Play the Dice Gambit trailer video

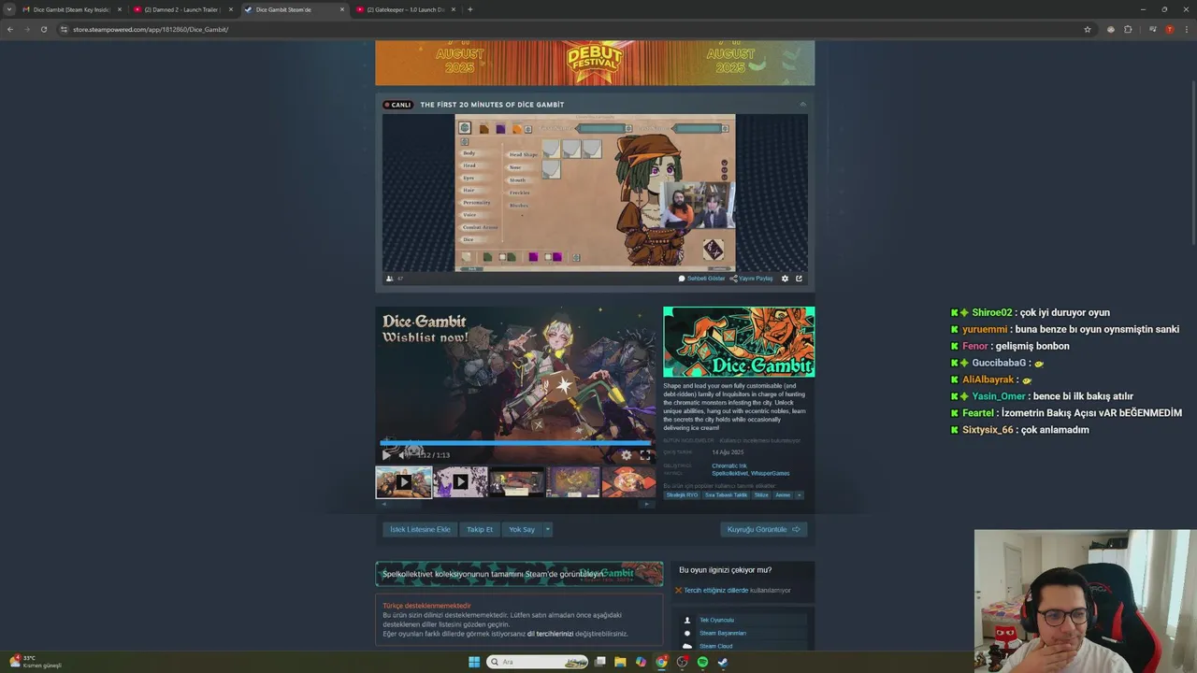click(387, 455)
